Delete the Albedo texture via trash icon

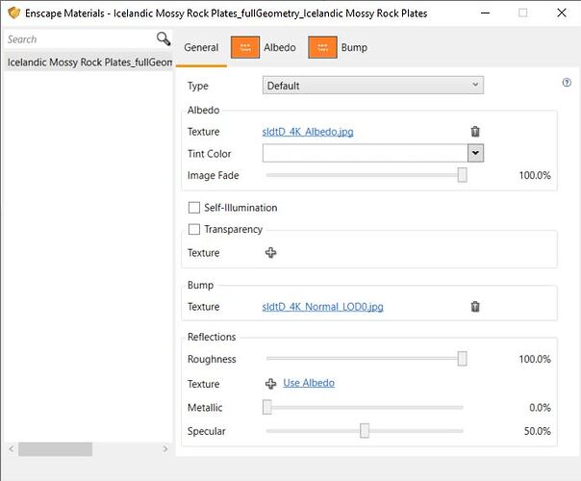[475, 131]
